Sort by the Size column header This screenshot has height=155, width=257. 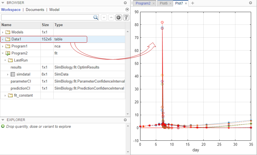[47, 25]
